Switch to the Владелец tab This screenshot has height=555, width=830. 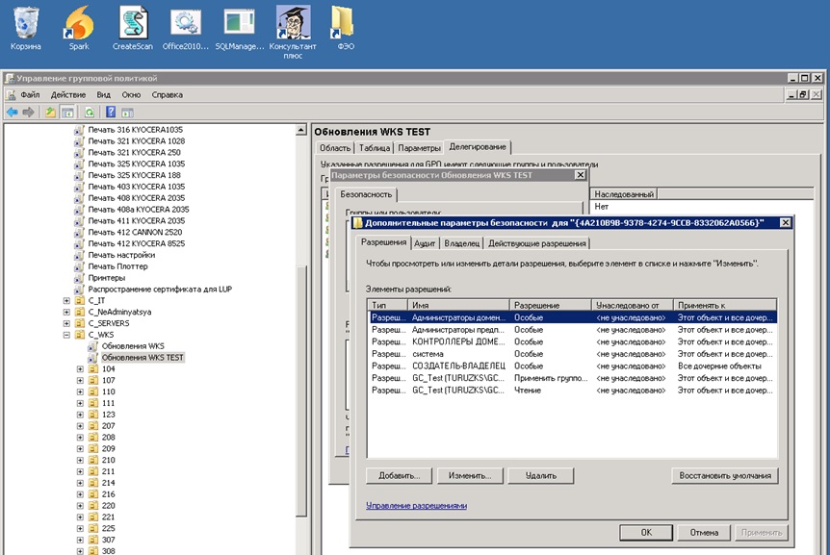pyautogui.click(x=461, y=243)
